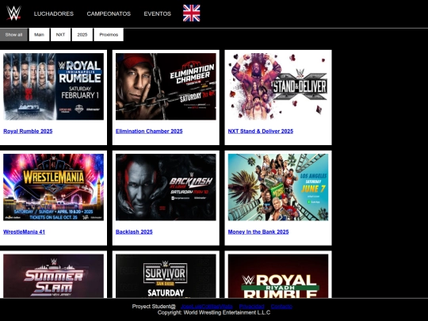The width and height of the screenshot is (428, 321).
Task: Click the SummerSlam poster image
Action: (x=54, y=276)
